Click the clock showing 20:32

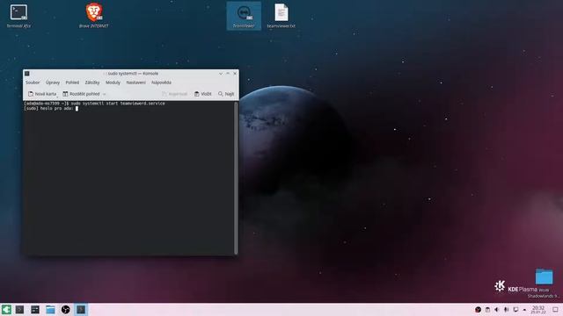point(538,310)
